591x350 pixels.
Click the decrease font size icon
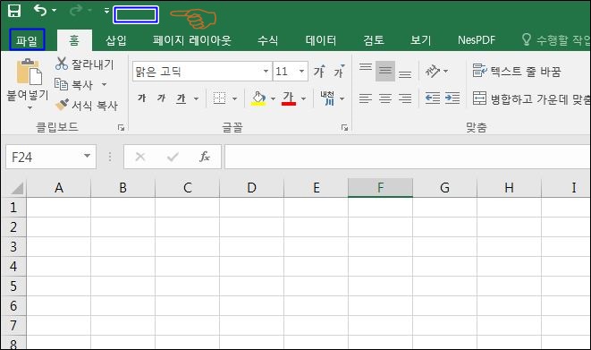339,71
